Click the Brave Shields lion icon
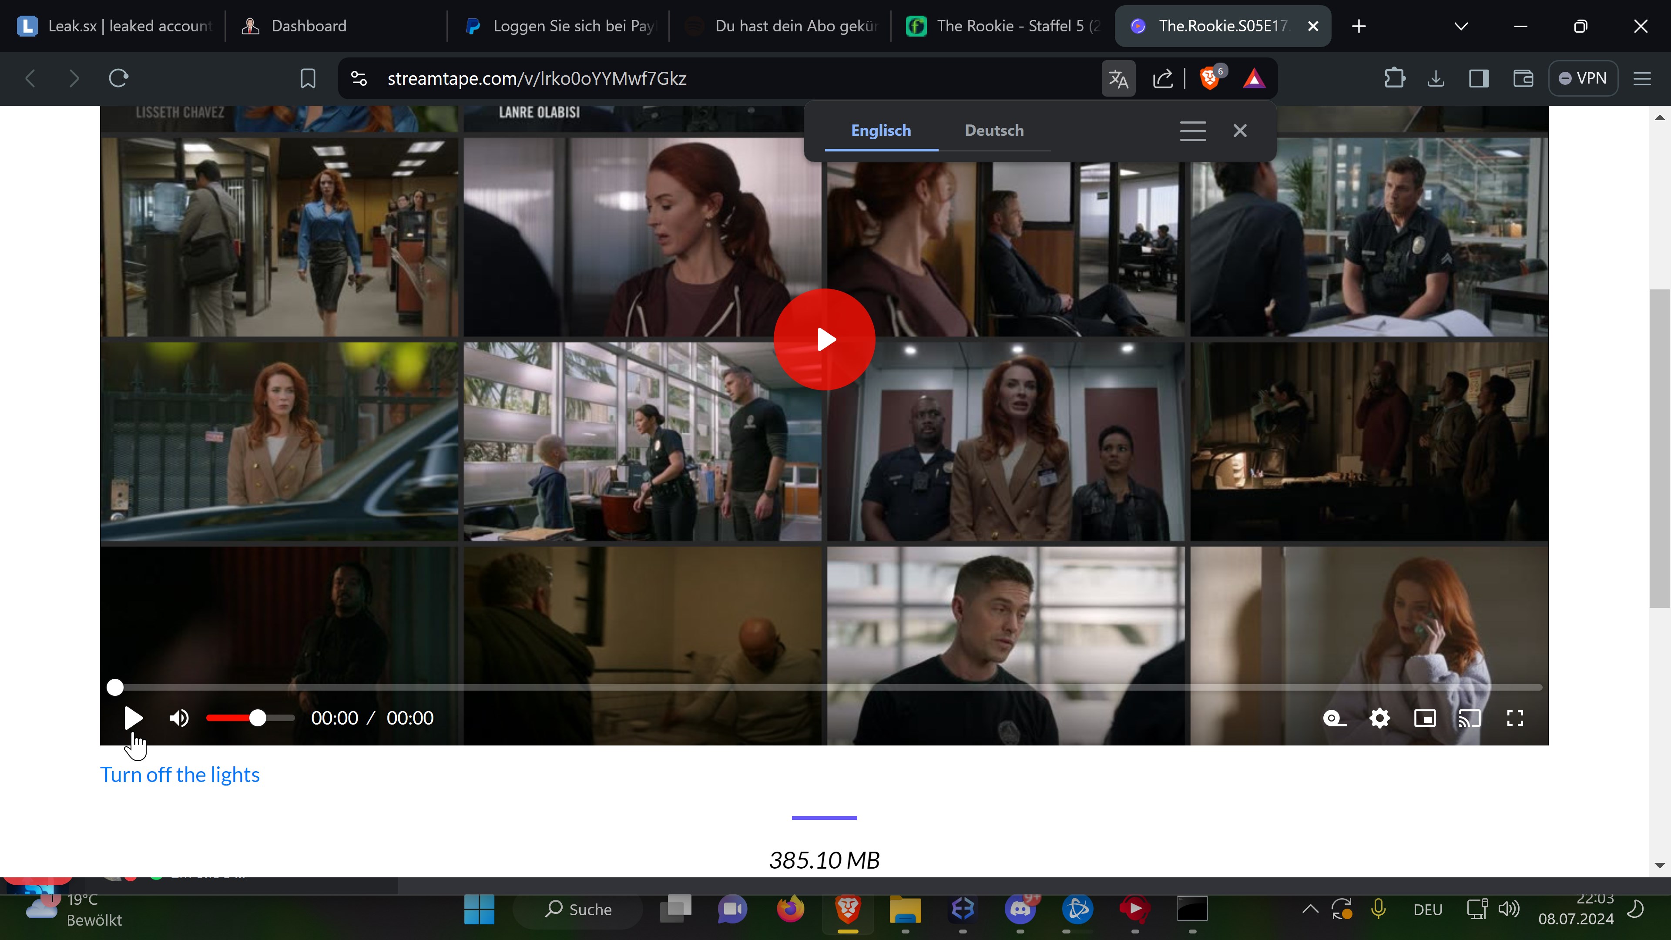This screenshot has width=1671, height=940. 1210,78
